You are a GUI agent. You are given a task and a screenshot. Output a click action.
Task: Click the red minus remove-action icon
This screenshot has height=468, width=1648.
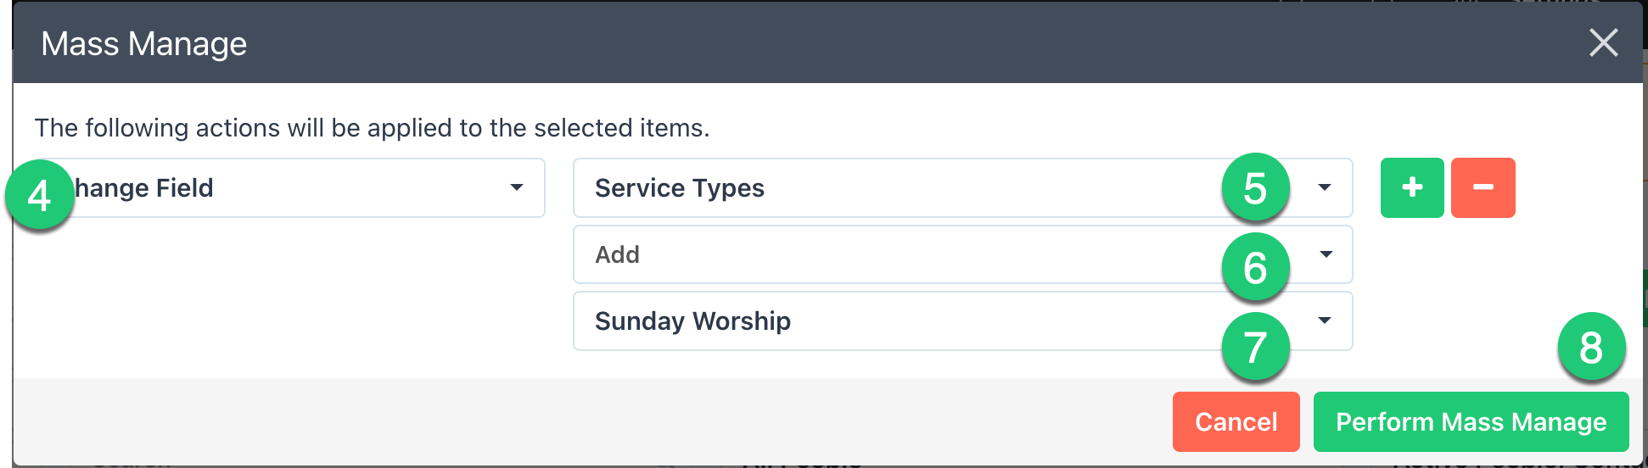(1483, 187)
